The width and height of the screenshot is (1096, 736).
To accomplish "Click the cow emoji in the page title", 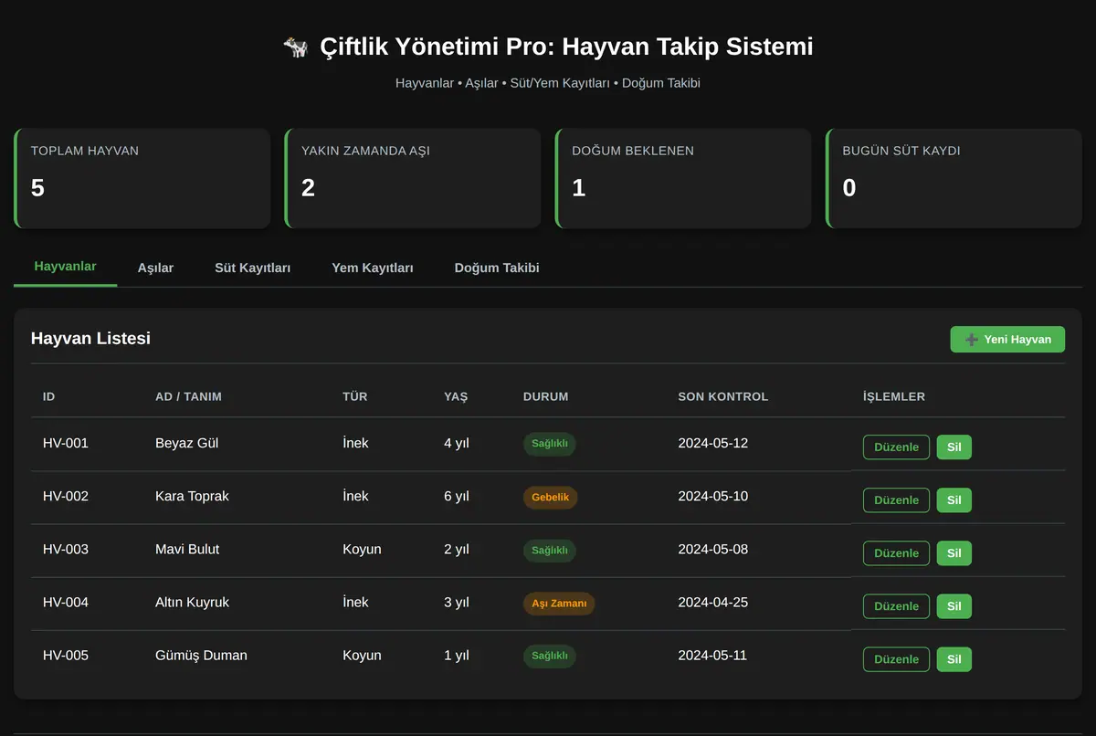I will coord(296,47).
